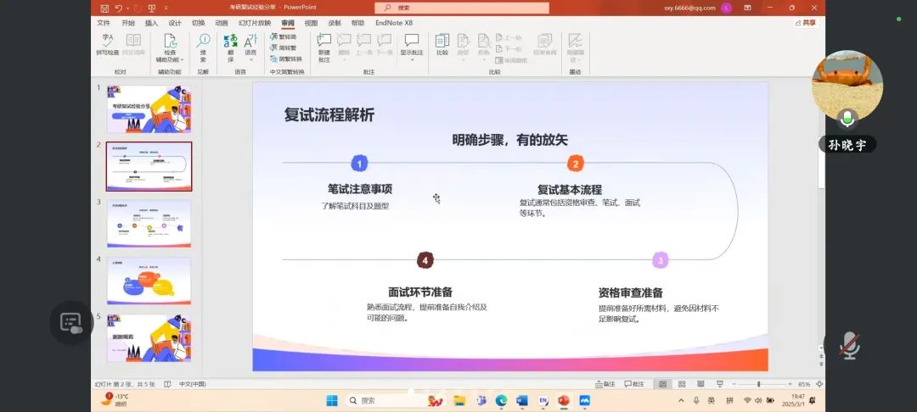Switch to the Slide Show (幻灯片放映) tab
This screenshot has width=917, height=412.
pos(255,24)
